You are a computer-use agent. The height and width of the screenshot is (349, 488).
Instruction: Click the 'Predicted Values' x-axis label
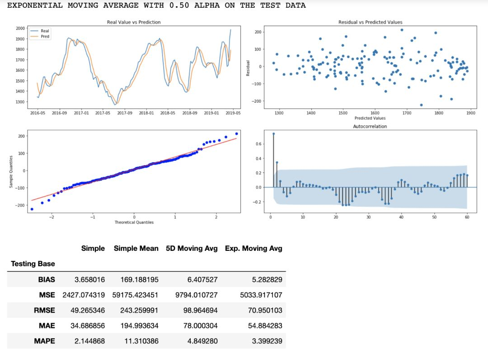pyautogui.click(x=370, y=118)
